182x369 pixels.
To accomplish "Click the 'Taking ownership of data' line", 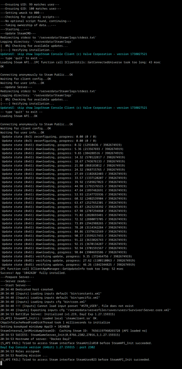I will (x=28, y=25).
